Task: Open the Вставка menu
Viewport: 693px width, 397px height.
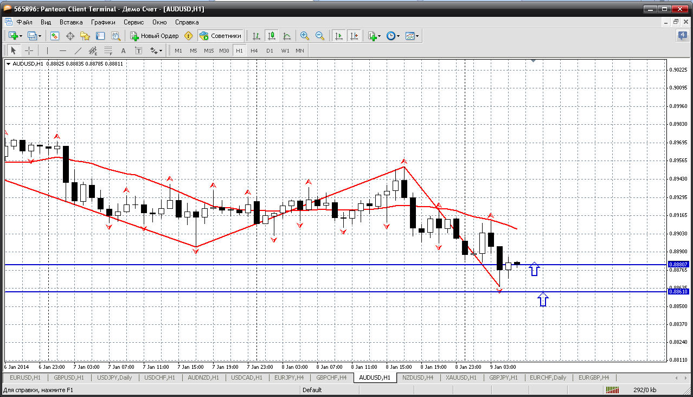Action: (x=71, y=22)
